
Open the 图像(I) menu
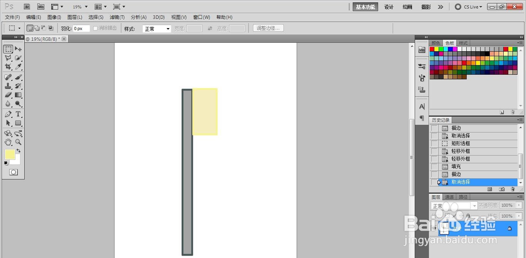(x=54, y=17)
